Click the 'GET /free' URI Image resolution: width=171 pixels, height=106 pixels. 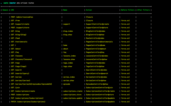(15, 21)
